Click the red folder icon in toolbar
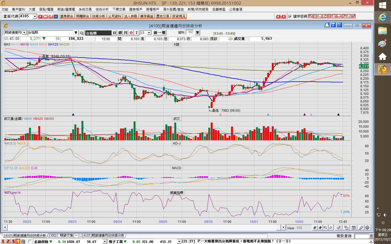The width and height of the screenshot is (391, 244). coord(45,17)
